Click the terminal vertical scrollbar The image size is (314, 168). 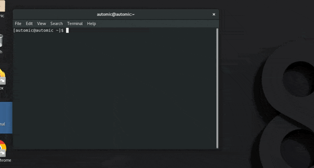pyautogui.click(x=217, y=88)
